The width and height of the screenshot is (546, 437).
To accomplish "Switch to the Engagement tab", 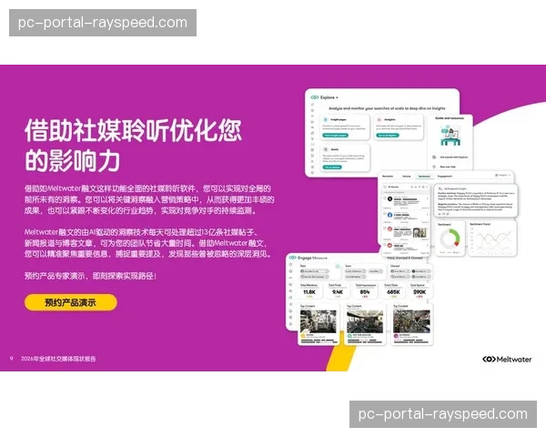I will pos(444,177).
